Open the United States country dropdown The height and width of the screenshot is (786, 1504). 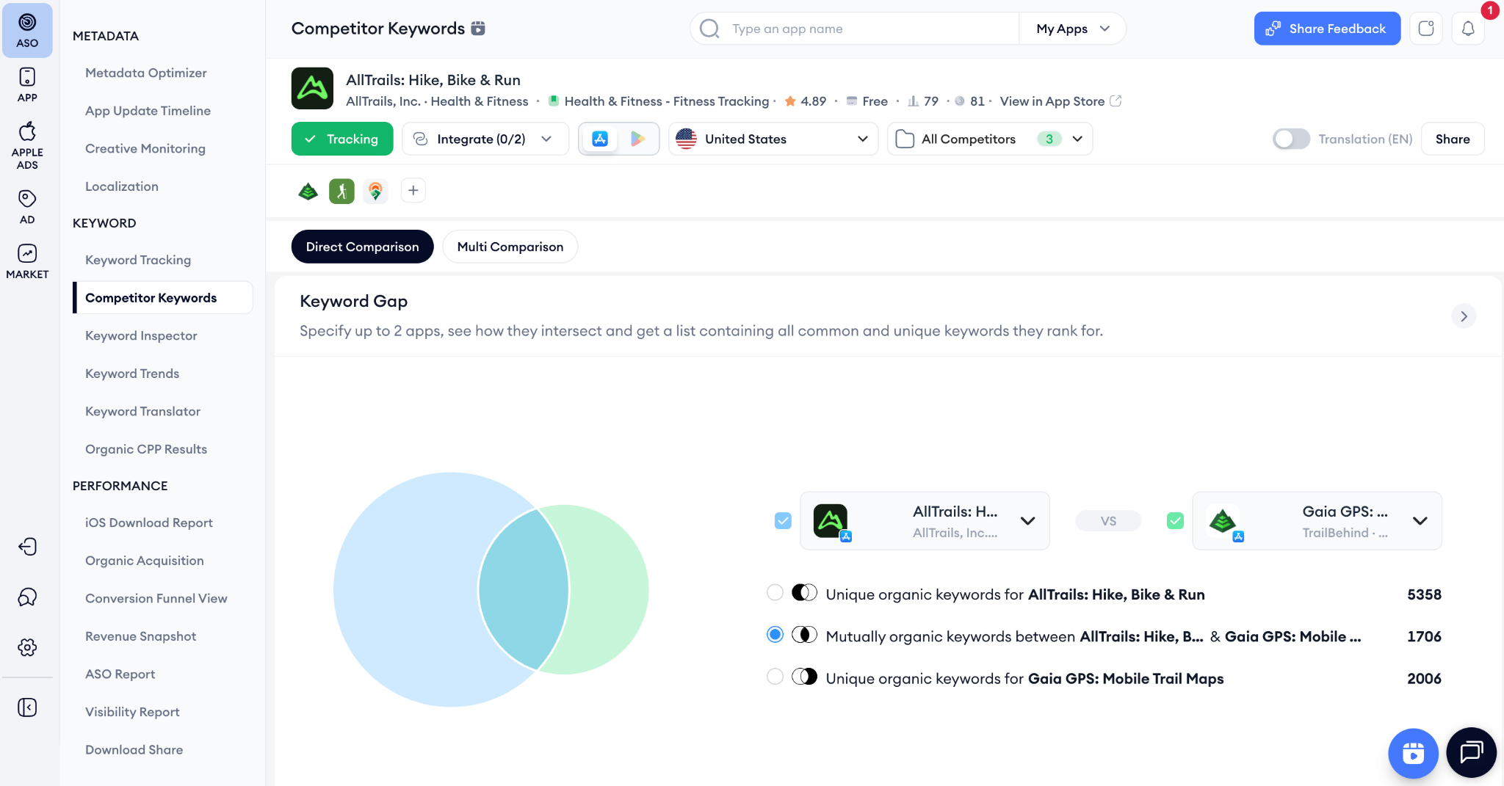pyautogui.click(x=773, y=139)
